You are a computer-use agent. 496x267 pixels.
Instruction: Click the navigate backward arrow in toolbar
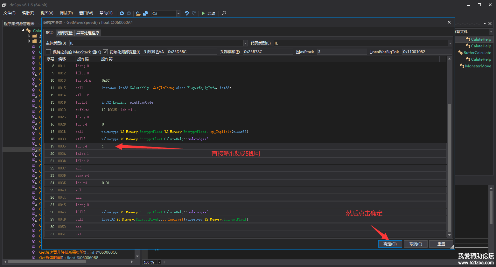122,13
